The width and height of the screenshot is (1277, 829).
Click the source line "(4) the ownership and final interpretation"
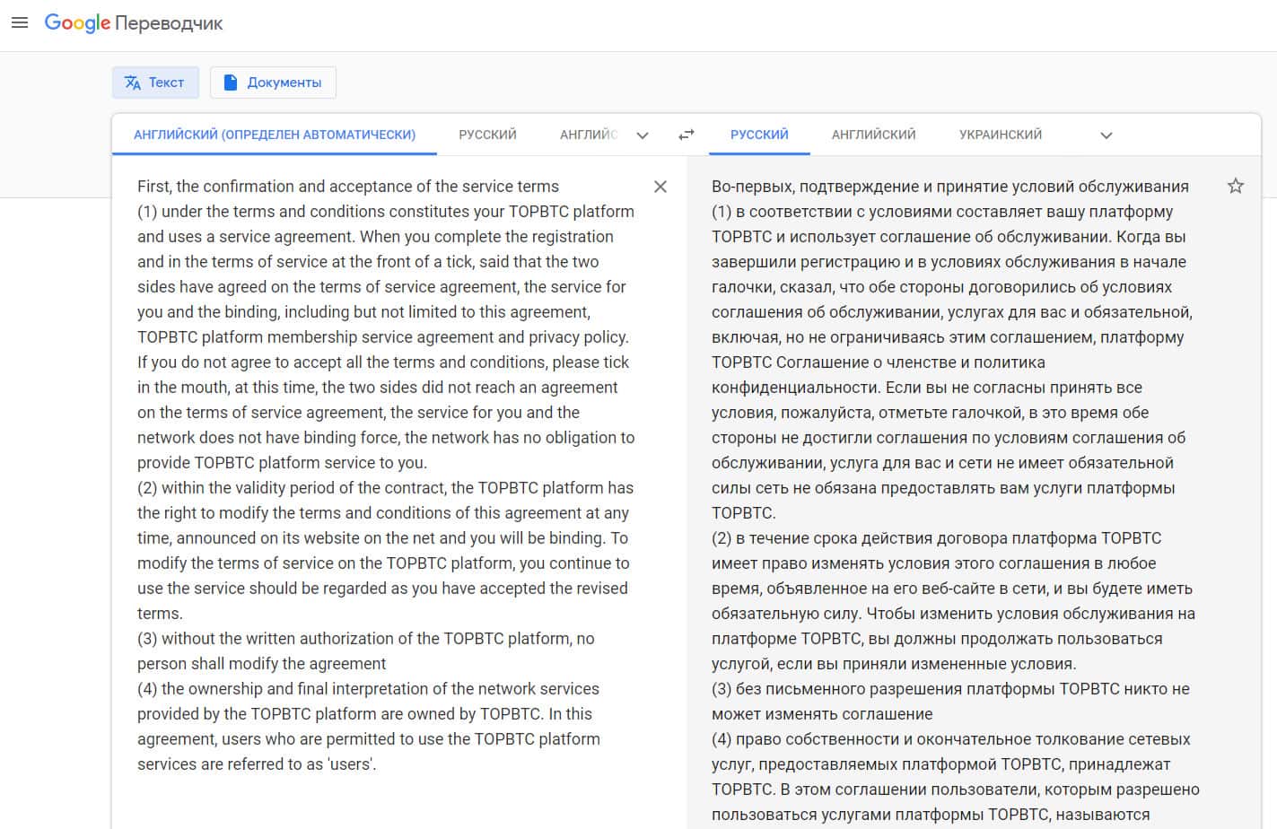[368, 689]
